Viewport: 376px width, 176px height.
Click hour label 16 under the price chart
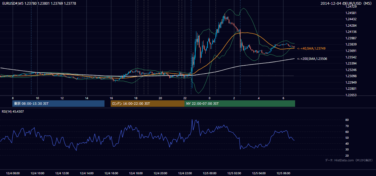coord(111,98)
